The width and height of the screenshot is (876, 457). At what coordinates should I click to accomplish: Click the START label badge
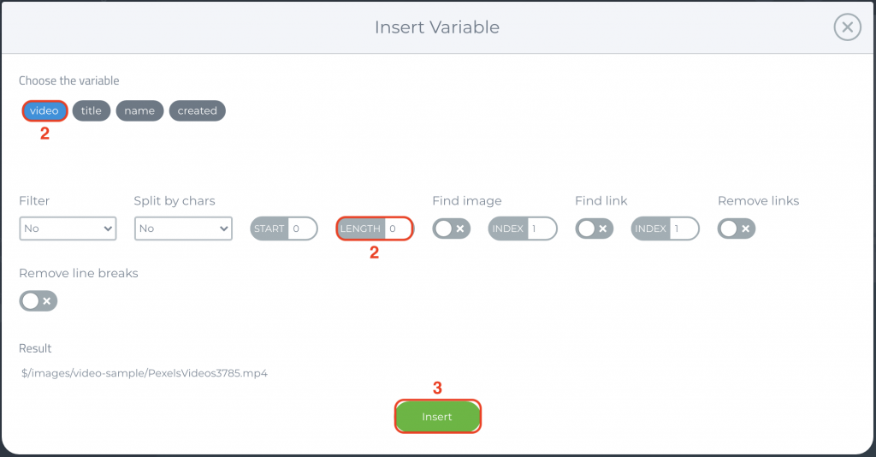(269, 228)
